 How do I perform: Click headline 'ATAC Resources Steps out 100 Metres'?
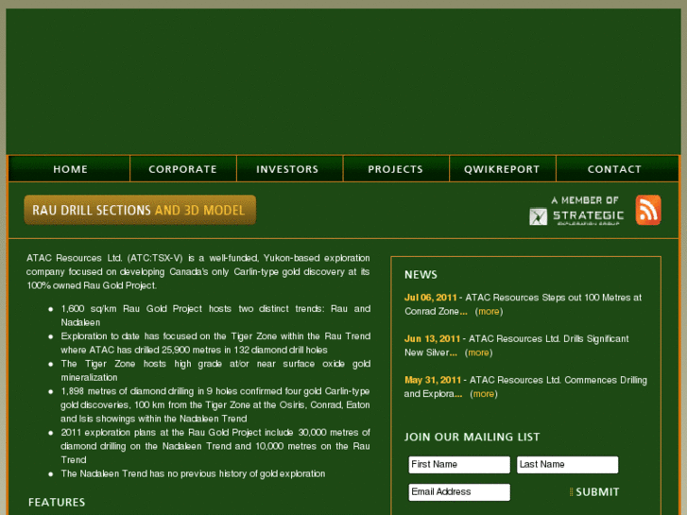(523, 304)
